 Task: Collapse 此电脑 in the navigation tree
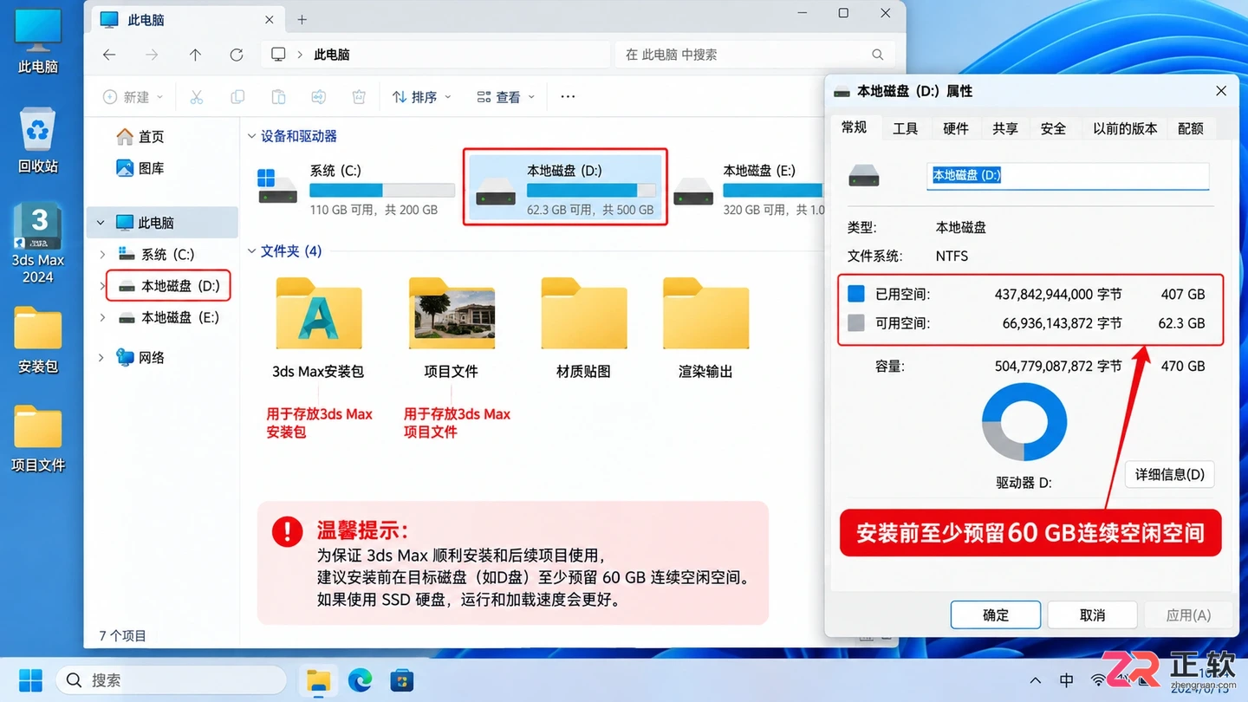point(101,223)
